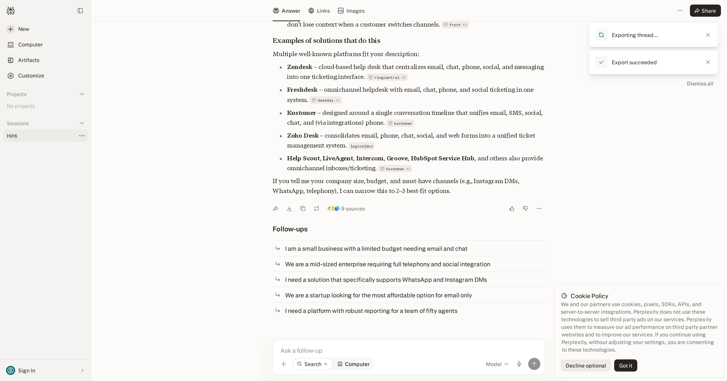Close the Export succeeded notification
727x381 pixels.
708,62
